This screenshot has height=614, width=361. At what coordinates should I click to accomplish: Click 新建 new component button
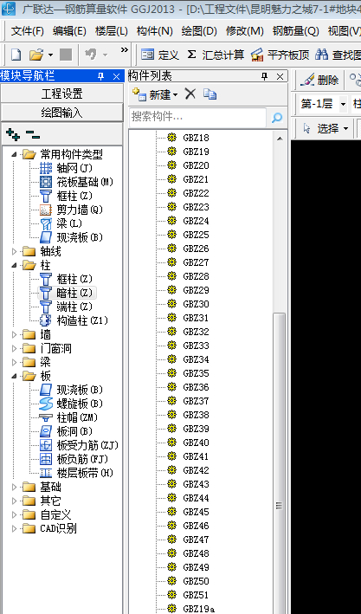[x=155, y=94]
